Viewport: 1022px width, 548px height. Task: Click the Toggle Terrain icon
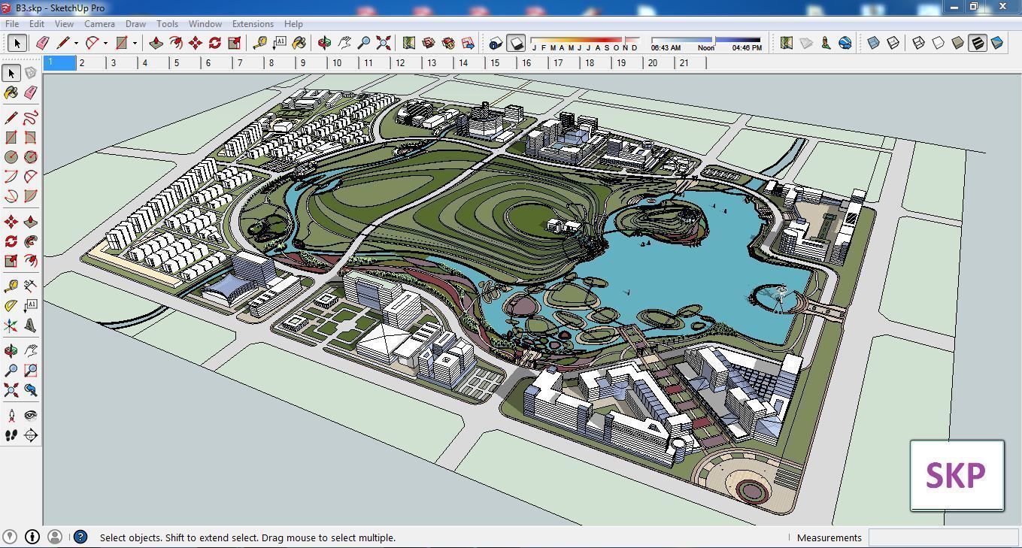[806, 43]
